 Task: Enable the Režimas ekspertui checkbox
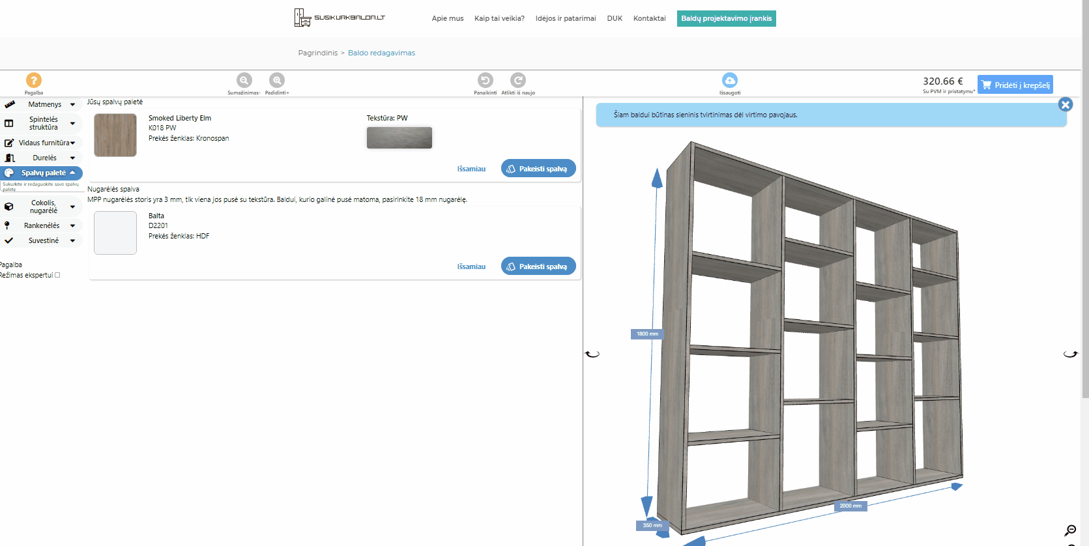[57, 275]
